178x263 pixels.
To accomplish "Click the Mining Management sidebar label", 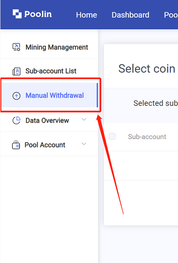I will pos(57,47).
